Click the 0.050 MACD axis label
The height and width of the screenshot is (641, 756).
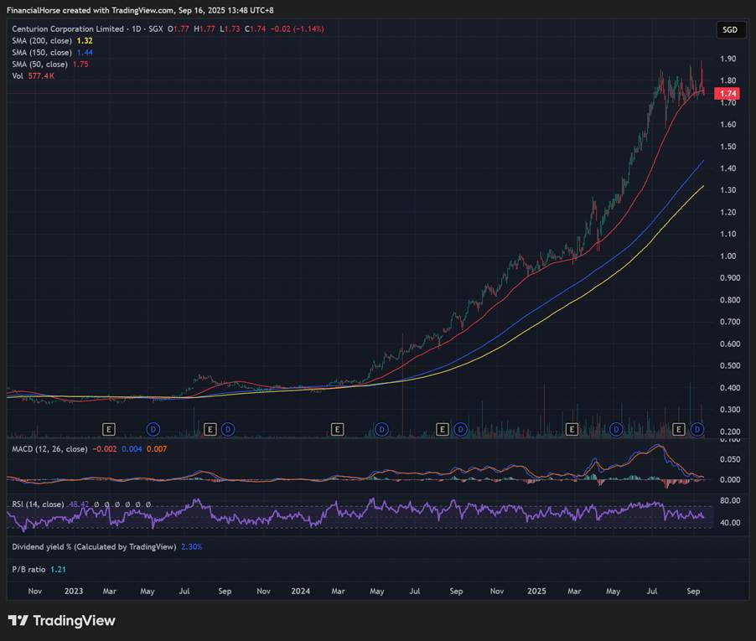730,459
